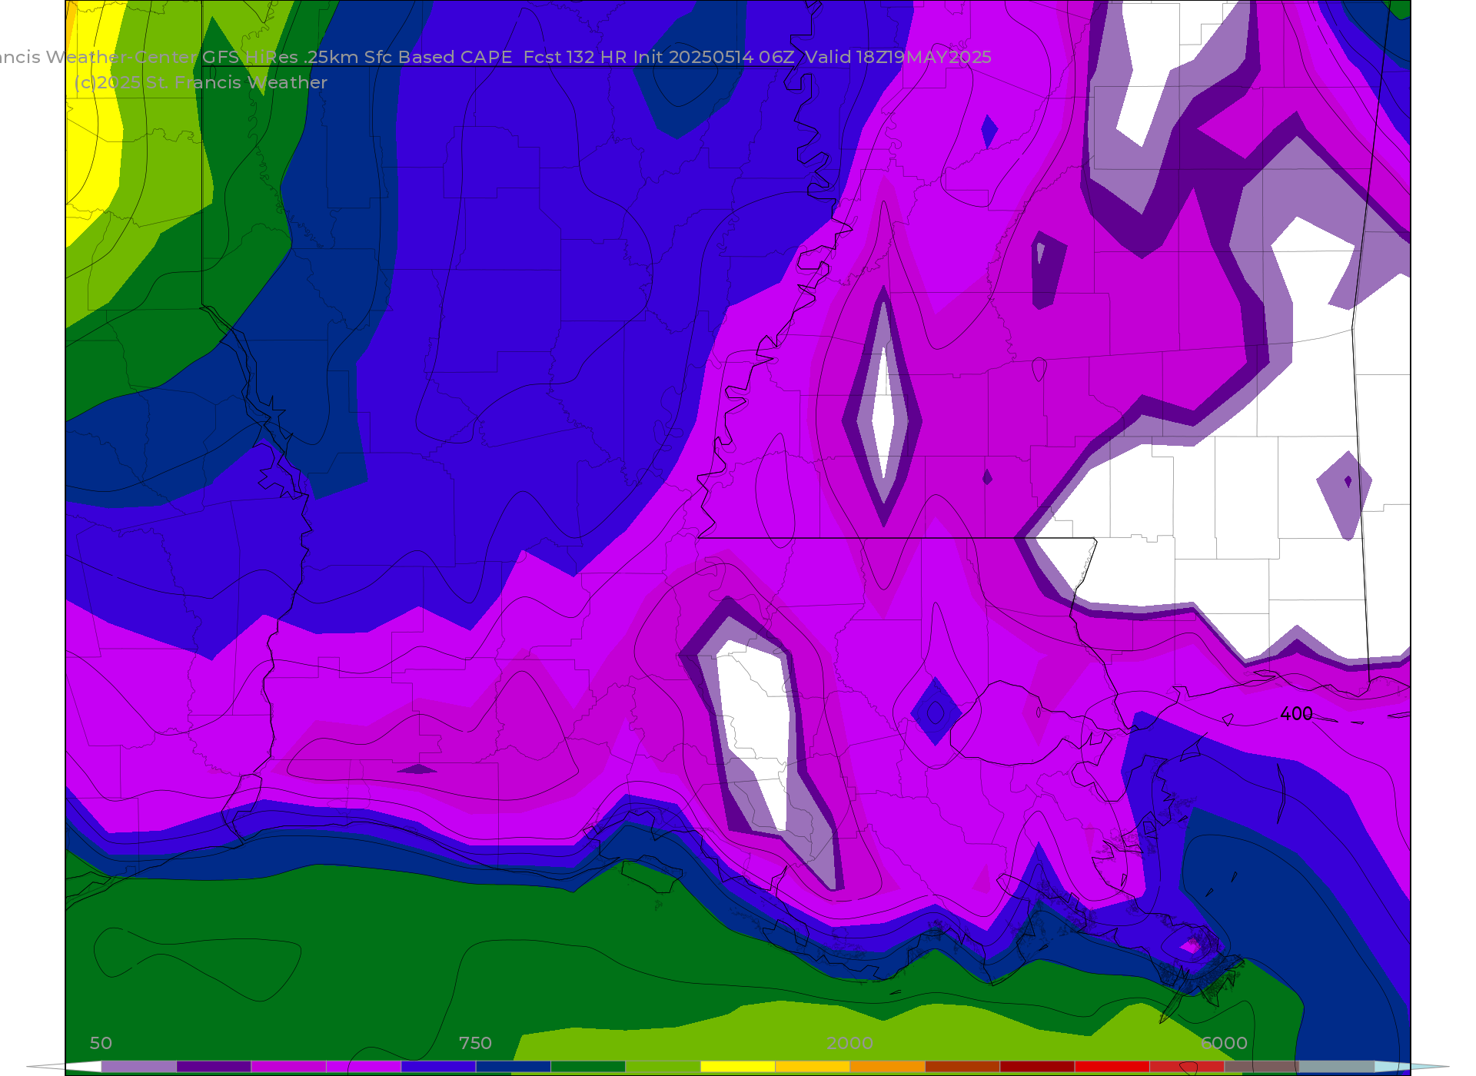This screenshot has width=1476, height=1076.
Task: Click the legend label 6000
Action: pos(1224,1043)
